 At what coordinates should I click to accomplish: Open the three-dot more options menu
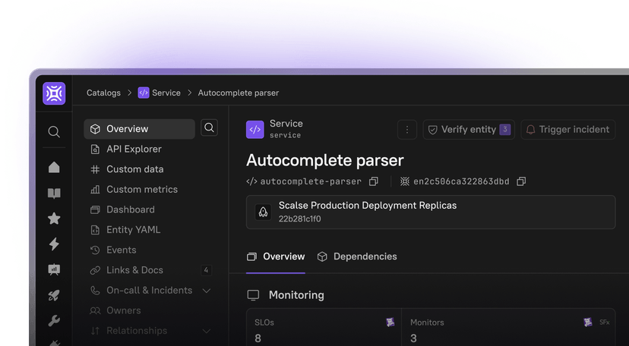407,130
